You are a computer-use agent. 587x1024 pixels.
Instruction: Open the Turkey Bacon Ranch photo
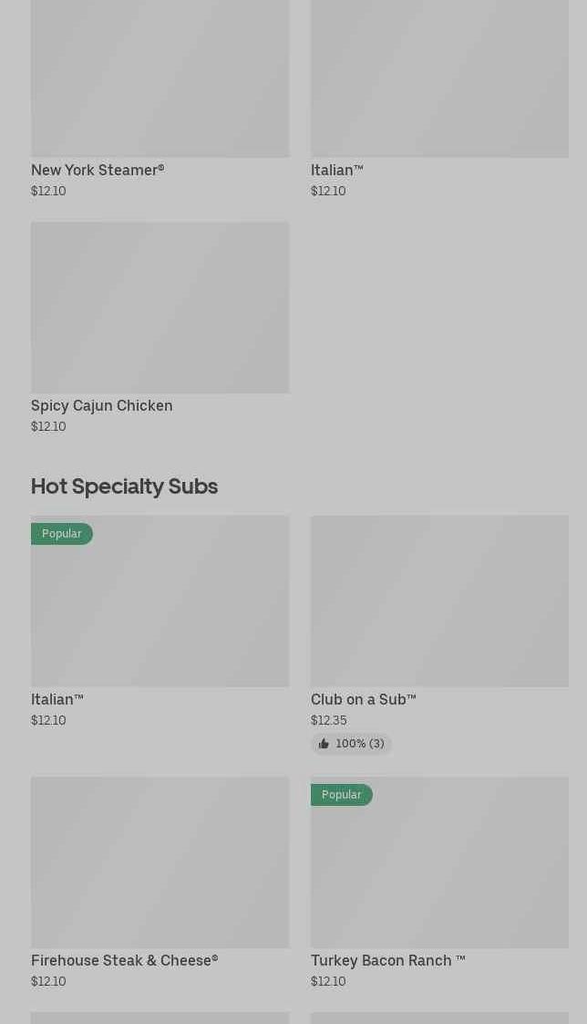click(x=439, y=871)
